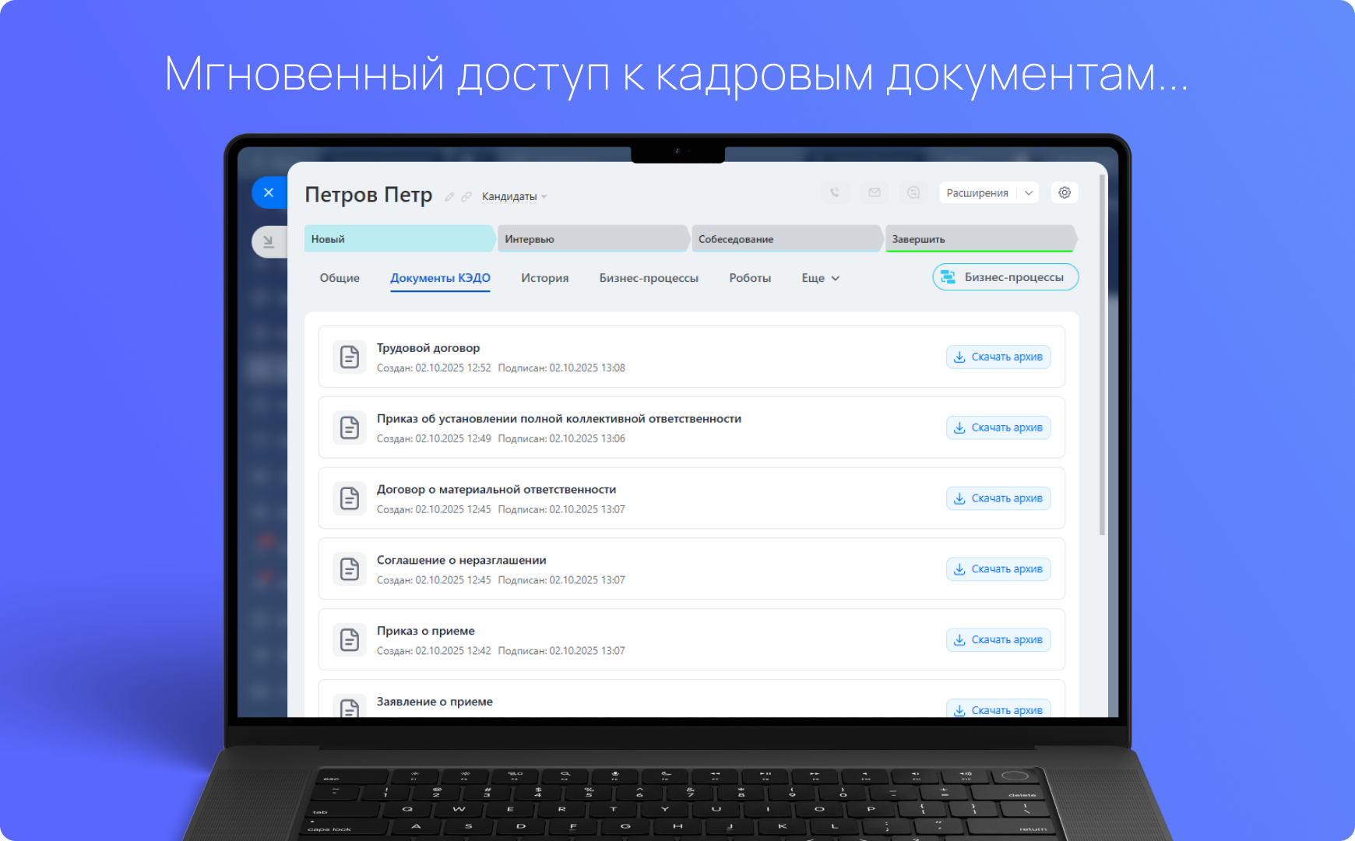Click the document icon for Договор о материальной ответственности
Image resolution: width=1355 pixels, height=841 pixels.
(350, 498)
